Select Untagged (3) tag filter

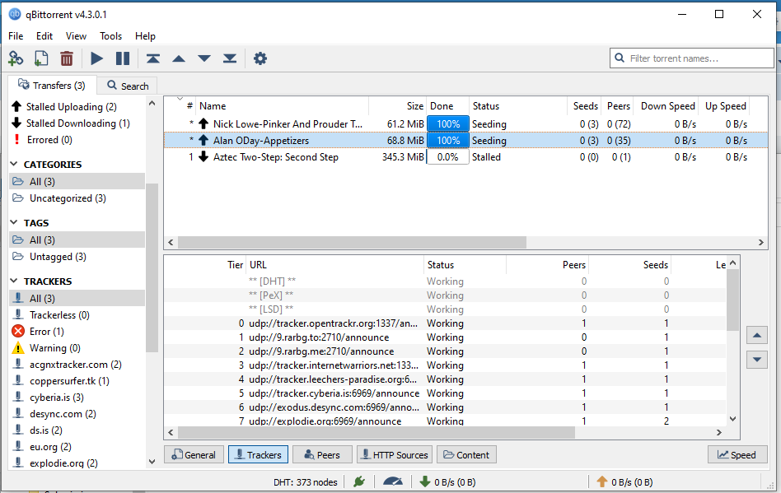coord(77,257)
